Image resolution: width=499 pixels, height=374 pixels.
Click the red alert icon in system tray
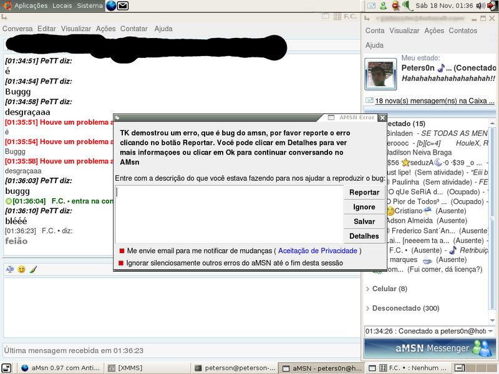[395, 6]
